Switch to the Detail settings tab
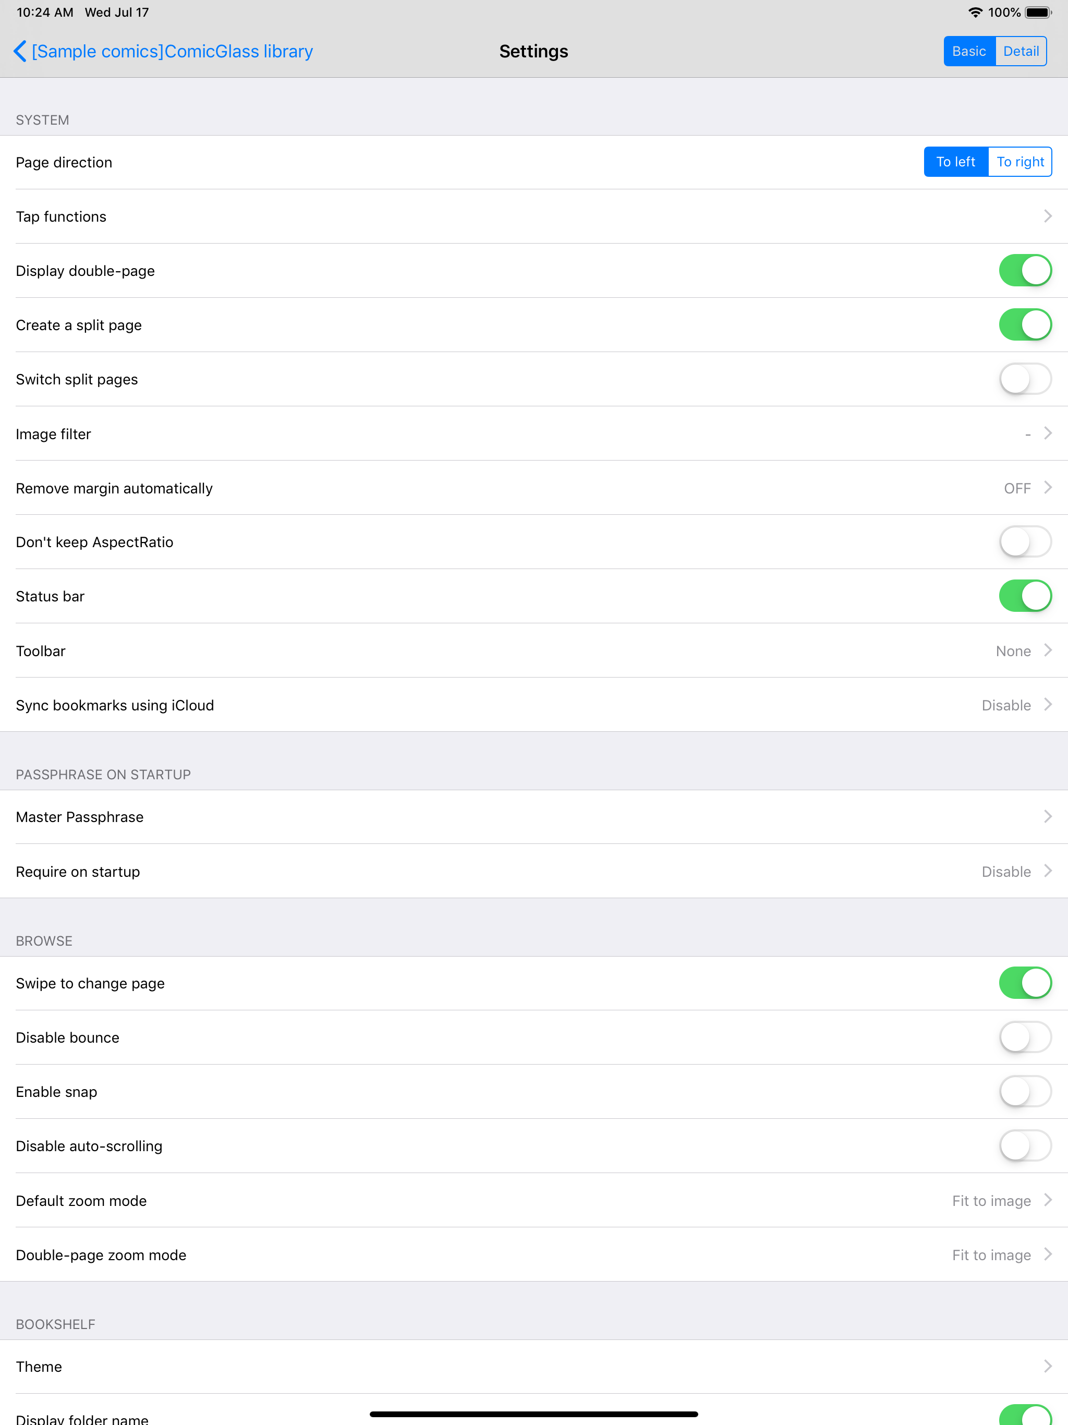The height and width of the screenshot is (1425, 1068). 1021,52
